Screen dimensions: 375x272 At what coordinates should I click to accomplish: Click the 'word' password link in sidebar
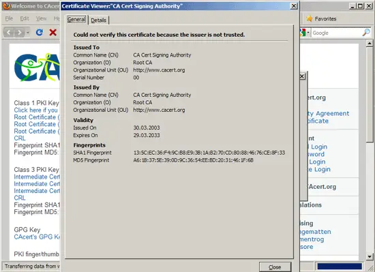click(316, 154)
